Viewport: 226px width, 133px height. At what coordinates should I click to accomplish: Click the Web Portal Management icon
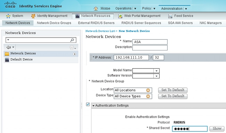[120, 16]
